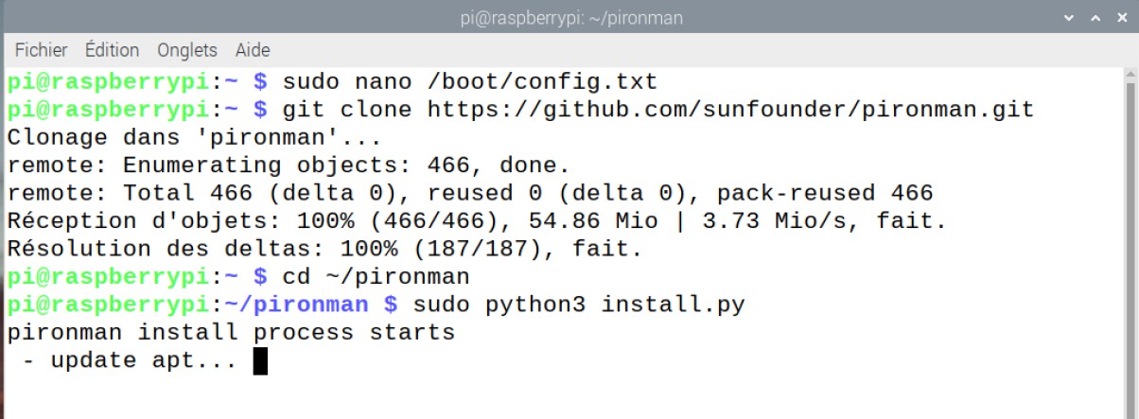Click the github.com/sunfounder/pironman.git URL

730,109
